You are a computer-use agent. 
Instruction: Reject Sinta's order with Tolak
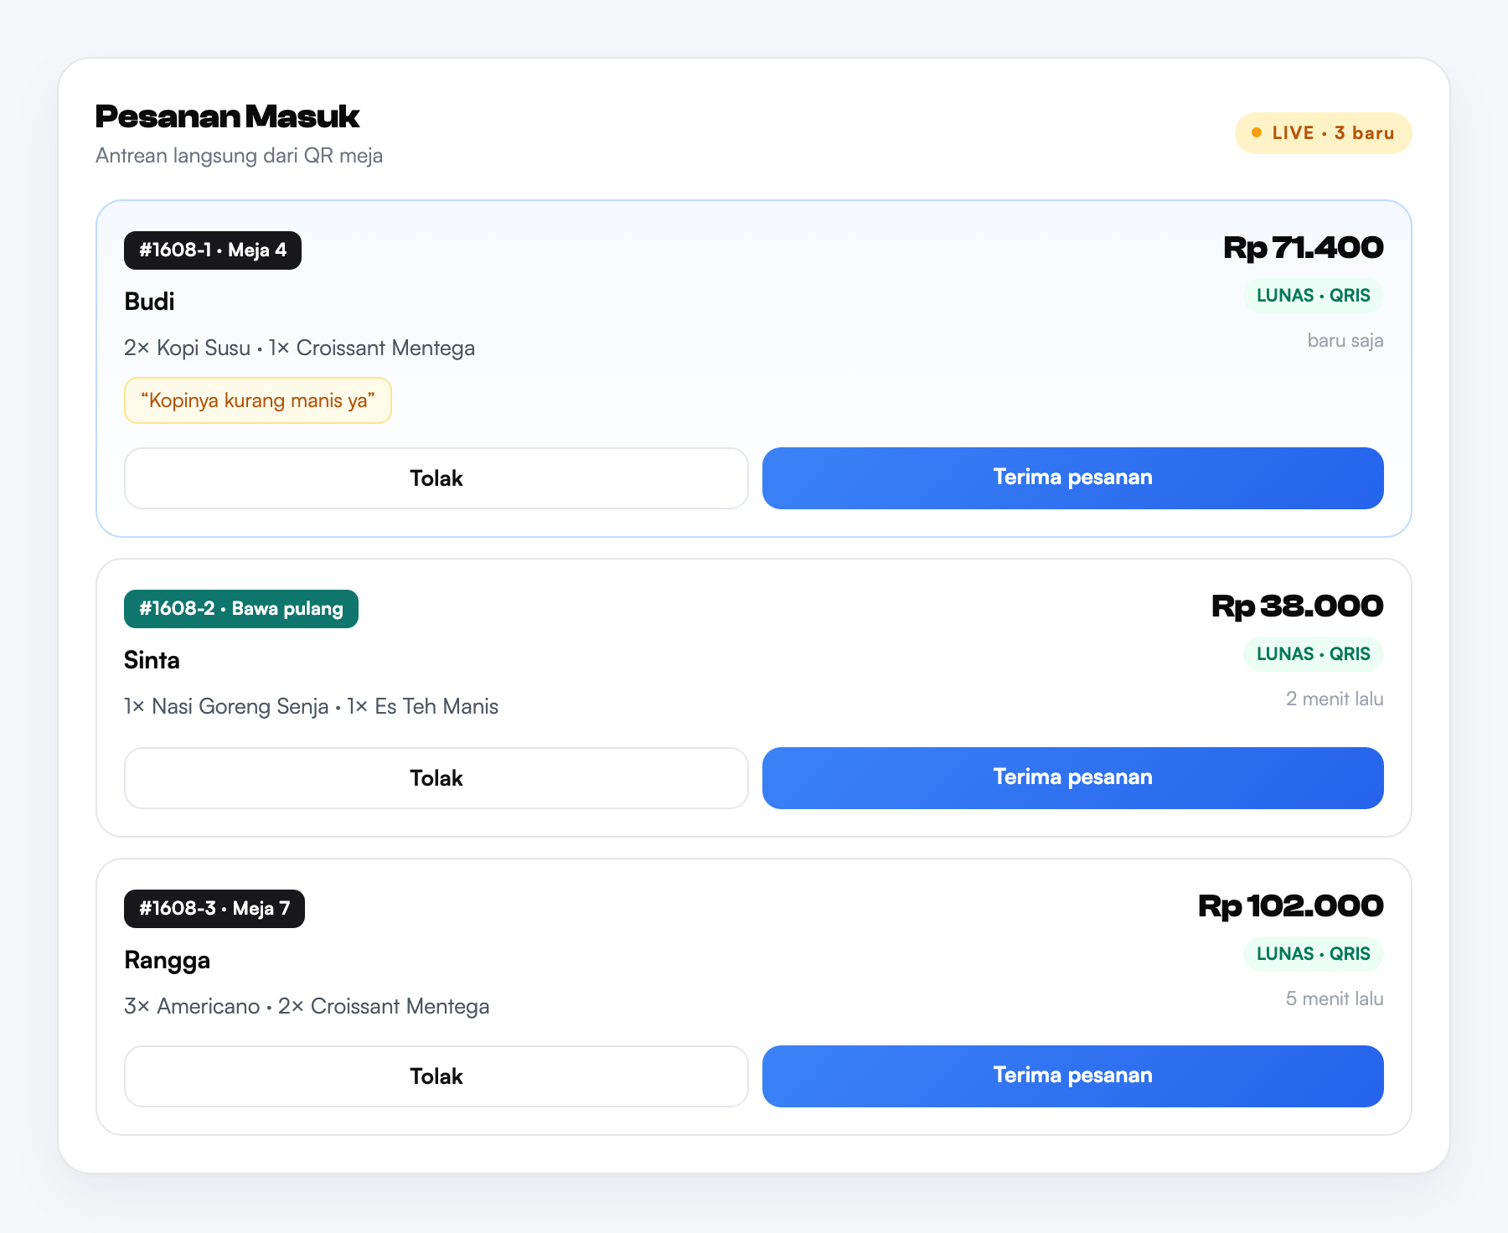pyautogui.click(x=436, y=778)
